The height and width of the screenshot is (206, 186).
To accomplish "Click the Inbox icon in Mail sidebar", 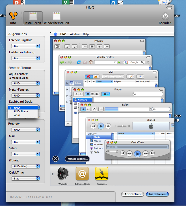I will click(x=72, y=83).
